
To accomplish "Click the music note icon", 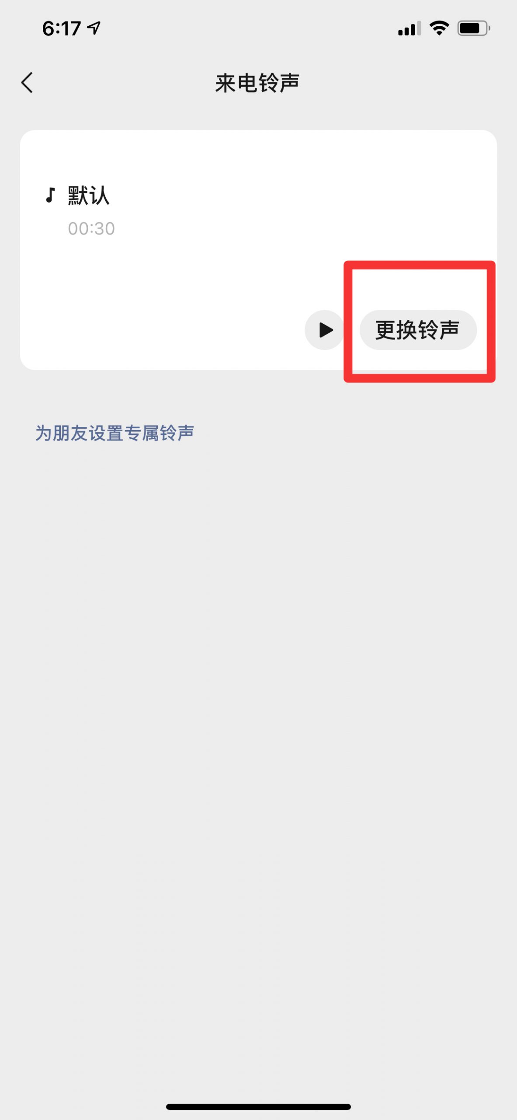I will point(50,195).
